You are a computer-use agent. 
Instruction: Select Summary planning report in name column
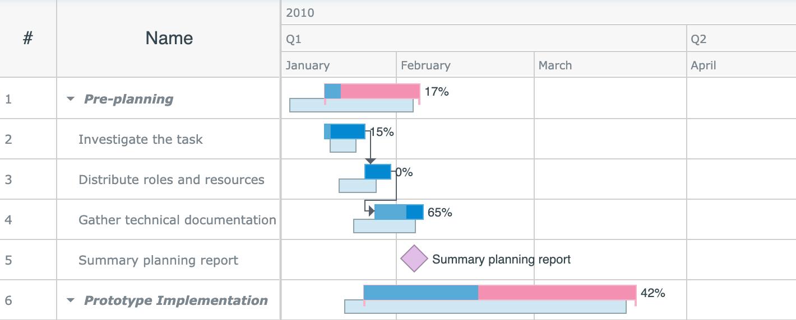(x=158, y=260)
